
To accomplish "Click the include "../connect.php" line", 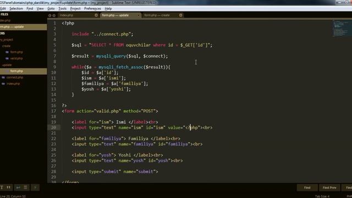I will pos(102,34).
